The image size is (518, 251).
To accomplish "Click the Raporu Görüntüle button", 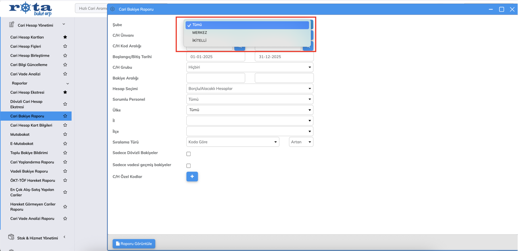I will (134, 244).
